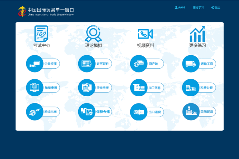Click the 国际贸易 port crane icon
This screenshot has height=159, width=239.
pyautogui.click(x=191, y=112)
